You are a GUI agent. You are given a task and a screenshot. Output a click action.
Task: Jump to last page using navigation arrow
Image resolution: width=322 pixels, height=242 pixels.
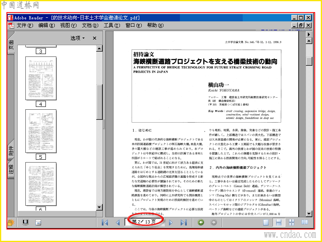pos(184,223)
